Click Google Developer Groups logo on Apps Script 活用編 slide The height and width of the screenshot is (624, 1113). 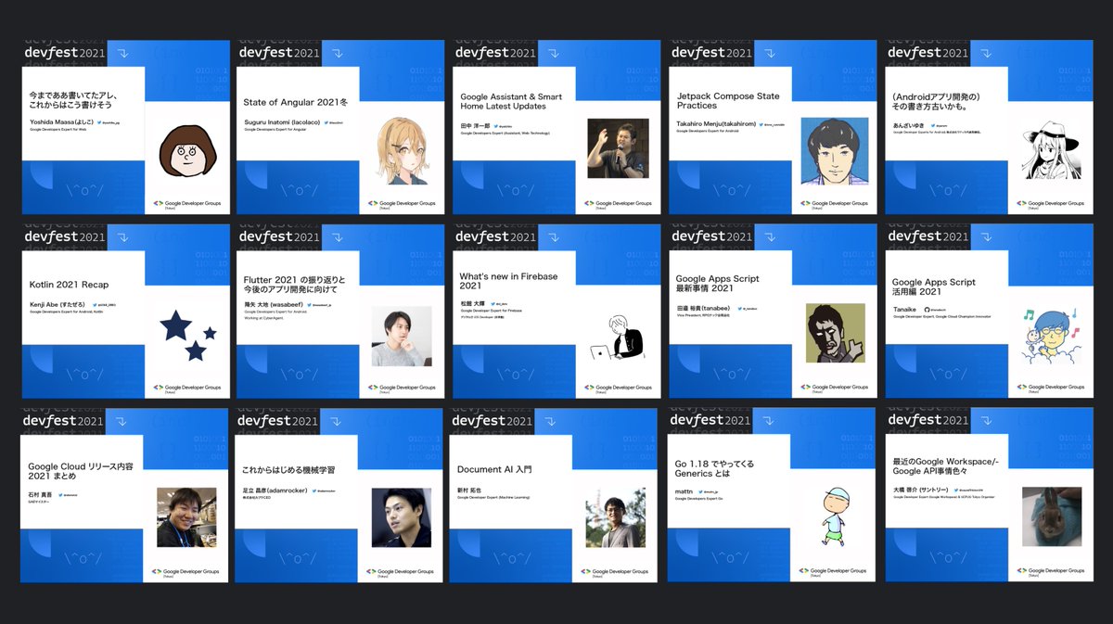pos(1051,388)
